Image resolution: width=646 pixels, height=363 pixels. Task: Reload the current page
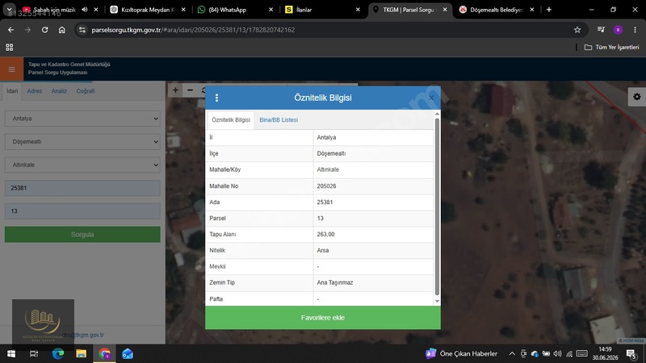point(45,30)
